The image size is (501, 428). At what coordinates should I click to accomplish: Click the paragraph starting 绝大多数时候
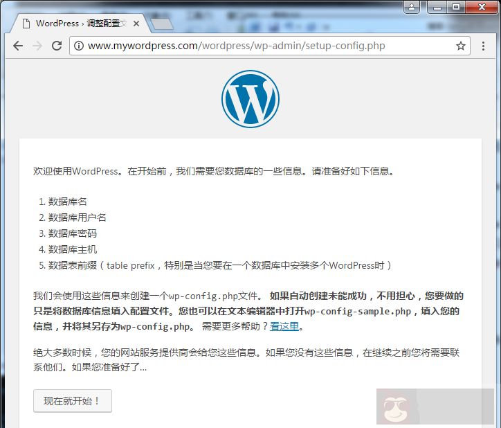pos(246,360)
